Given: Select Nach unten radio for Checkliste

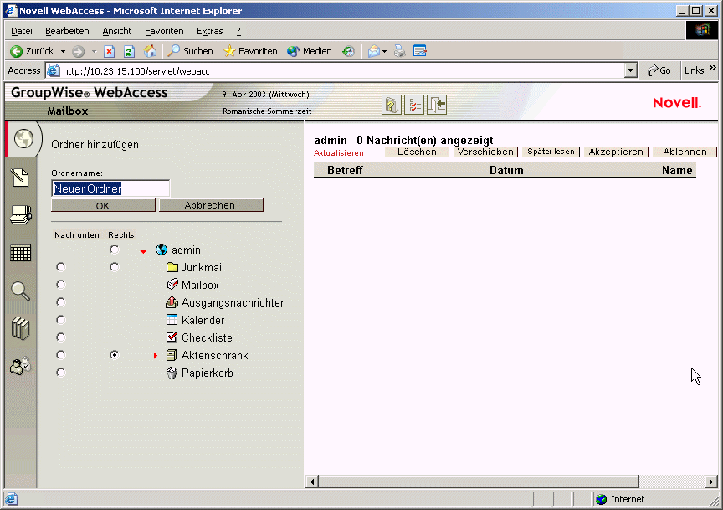Looking at the screenshot, I should tap(61, 337).
